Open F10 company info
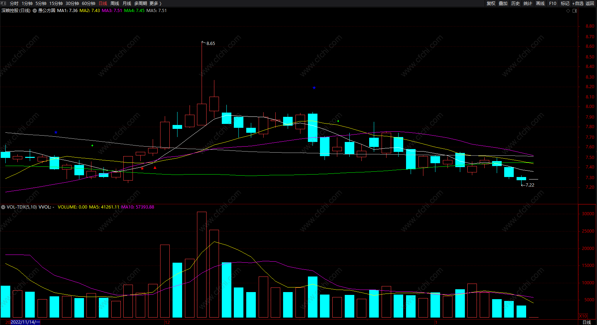Image resolution: width=597 pixels, height=325 pixels. (x=553, y=4)
